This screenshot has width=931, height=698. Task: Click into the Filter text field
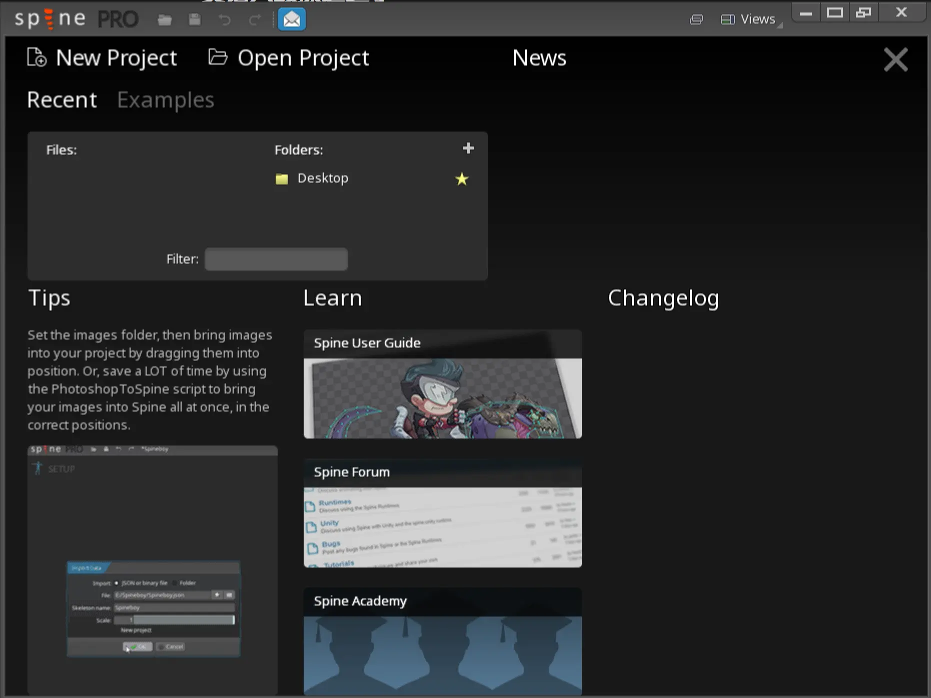click(276, 259)
